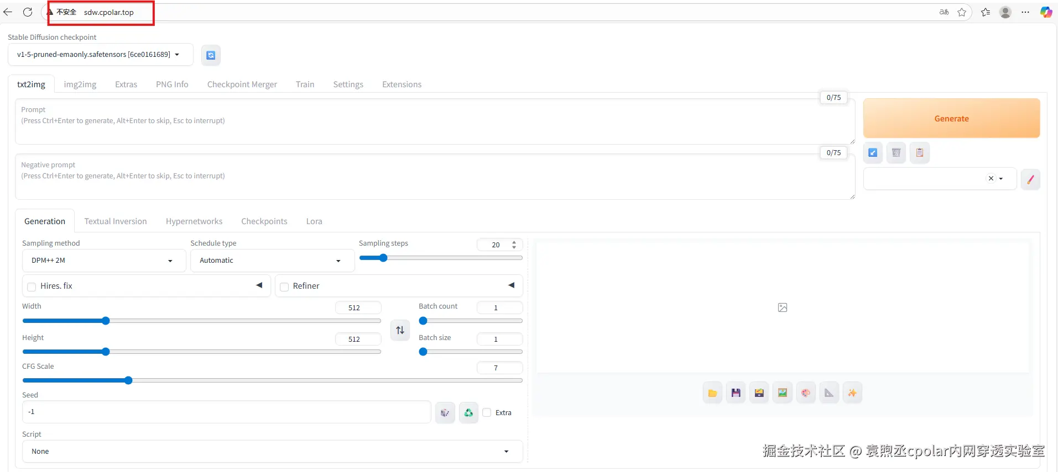The height and width of the screenshot is (472, 1058).
Task: Open the Extras tab
Action: pos(126,84)
